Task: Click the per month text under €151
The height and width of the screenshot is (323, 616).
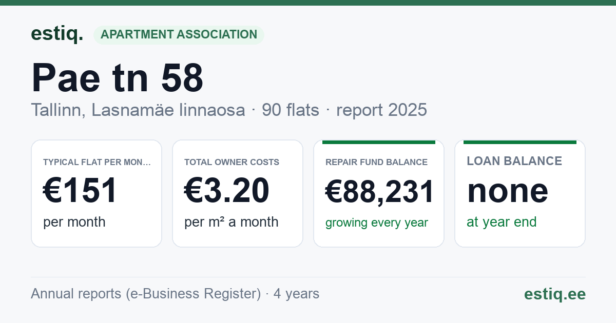Action: 74,222
